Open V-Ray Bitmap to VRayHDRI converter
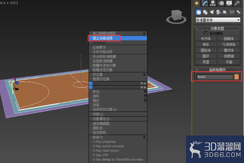The height and width of the screenshot is (163, 244). tap(118, 160)
